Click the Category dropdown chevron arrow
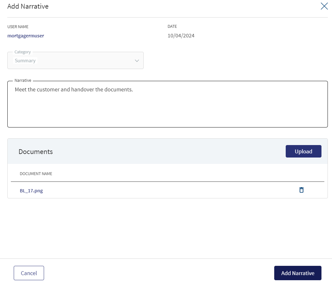 (x=137, y=61)
